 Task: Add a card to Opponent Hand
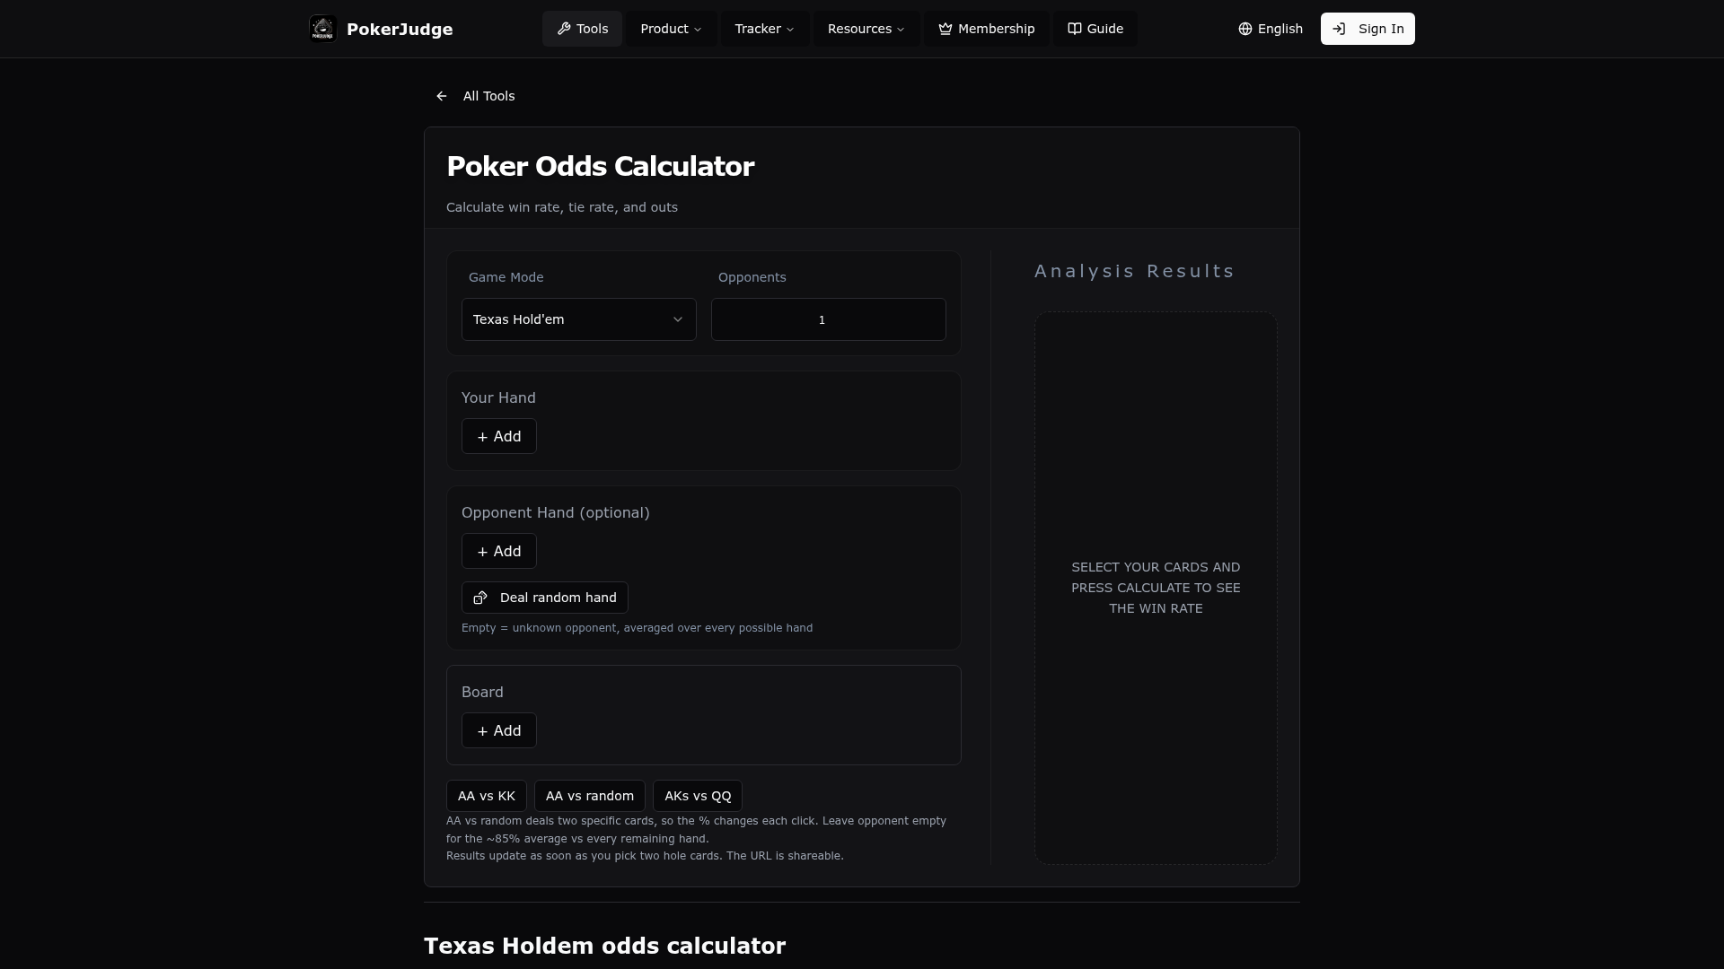(x=499, y=551)
